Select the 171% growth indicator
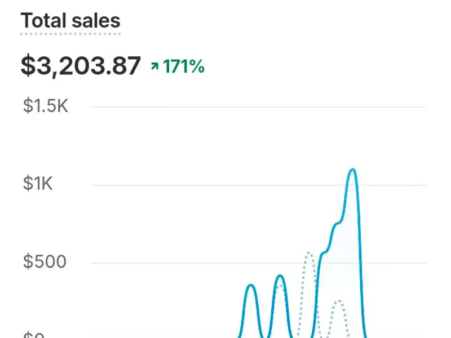The image size is (451, 338). coord(183,67)
